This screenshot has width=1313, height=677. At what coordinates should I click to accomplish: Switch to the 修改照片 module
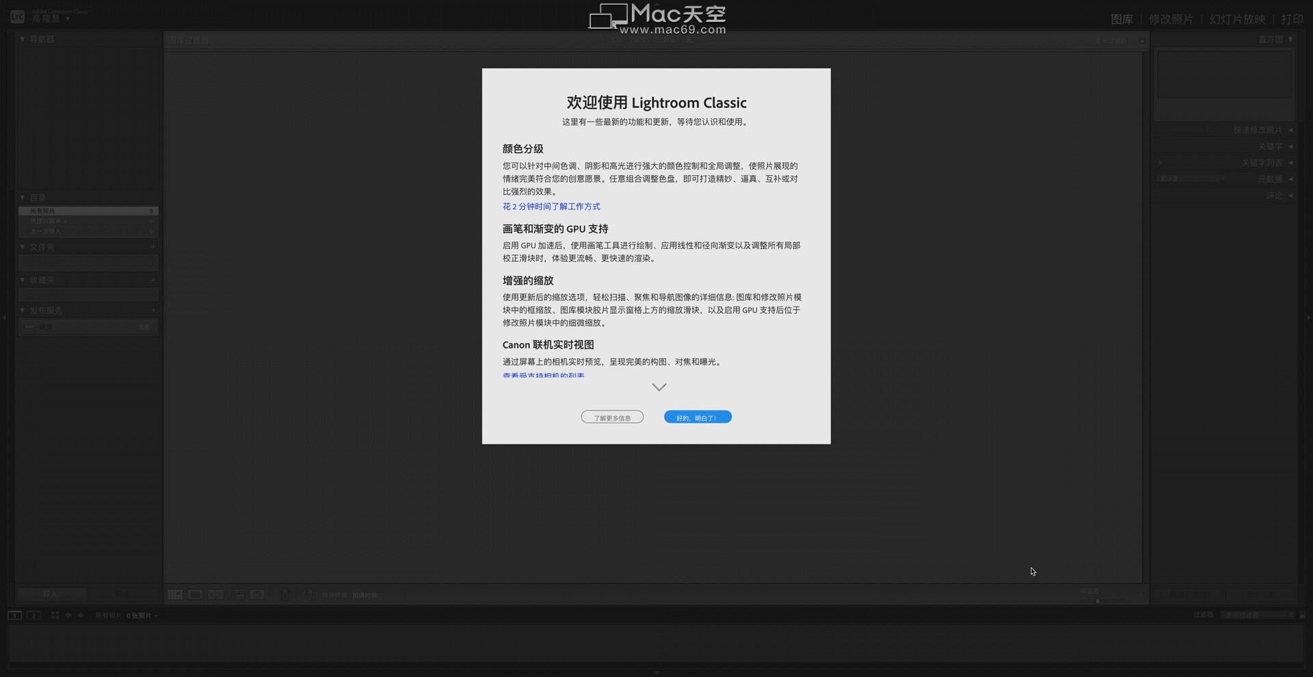(x=1171, y=19)
